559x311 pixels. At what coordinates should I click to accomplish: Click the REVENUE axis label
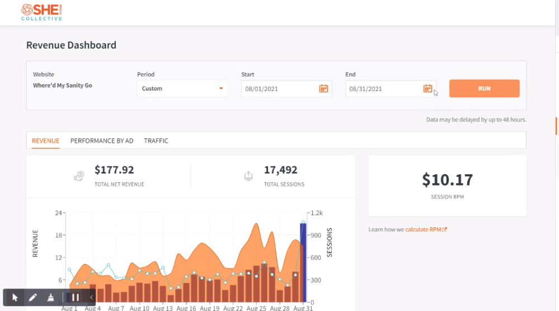tap(35, 243)
